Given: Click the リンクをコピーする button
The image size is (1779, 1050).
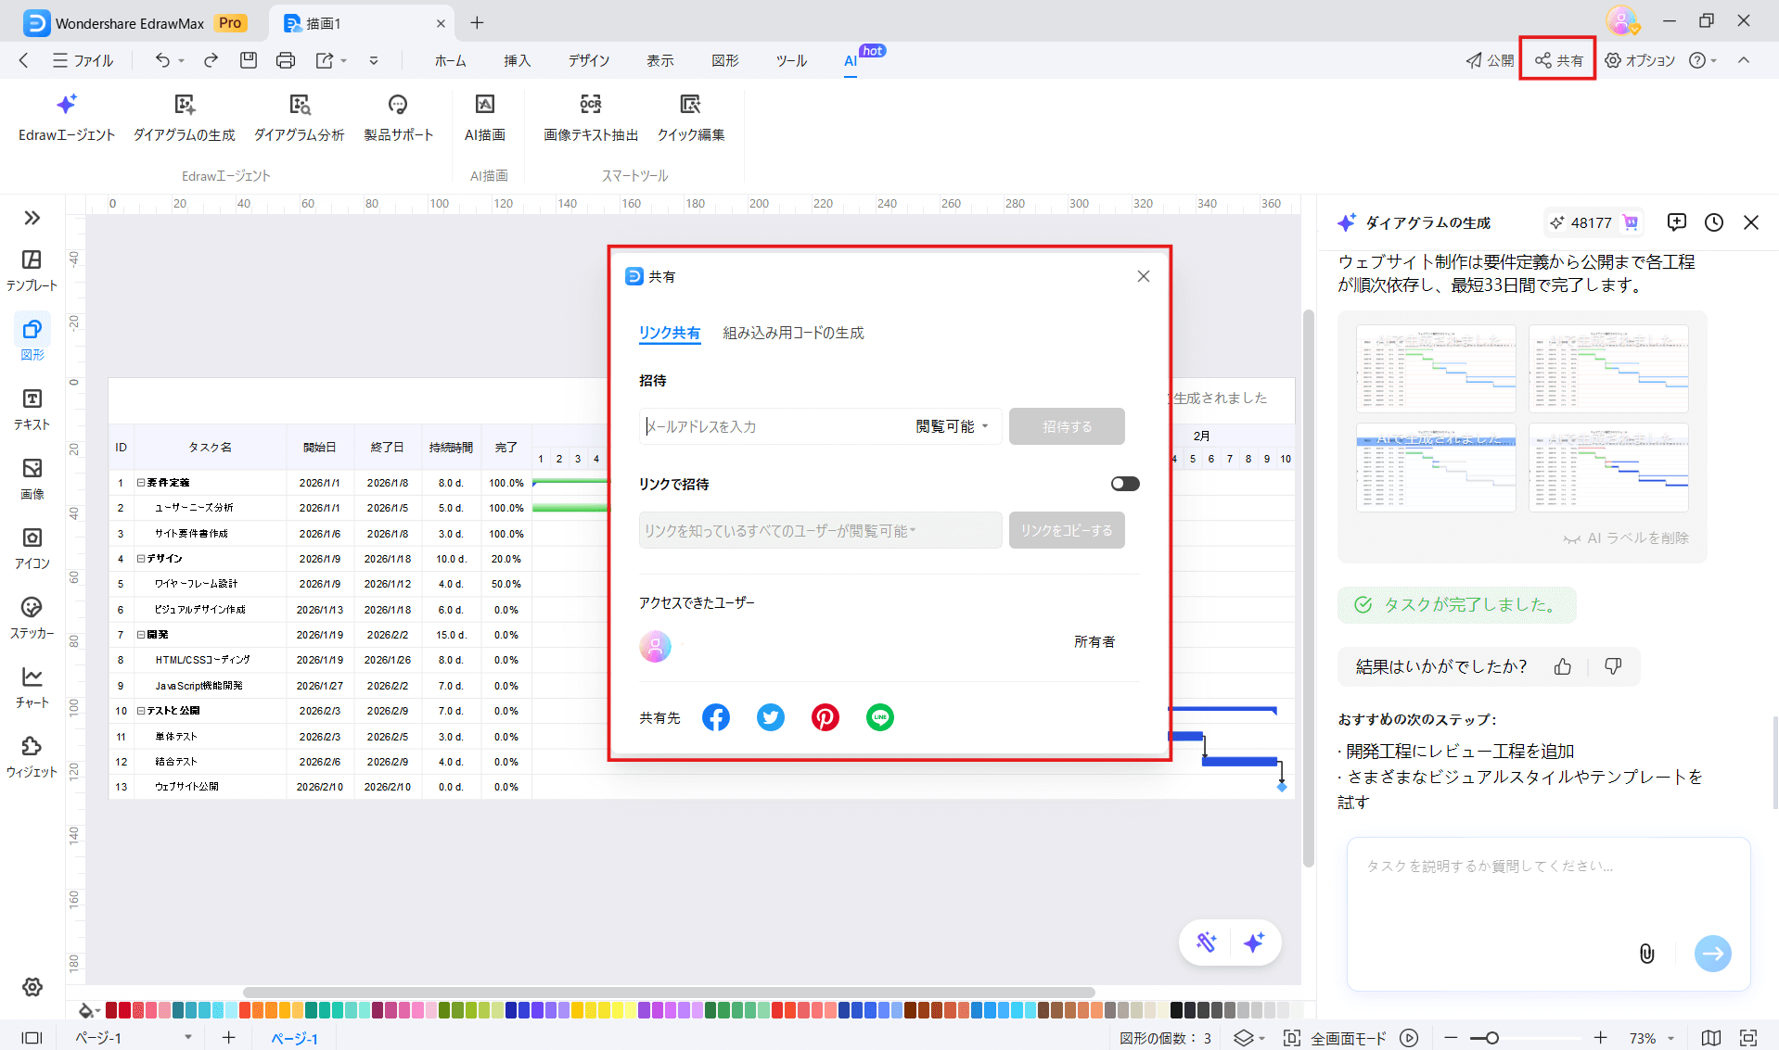Looking at the screenshot, I should point(1066,529).
